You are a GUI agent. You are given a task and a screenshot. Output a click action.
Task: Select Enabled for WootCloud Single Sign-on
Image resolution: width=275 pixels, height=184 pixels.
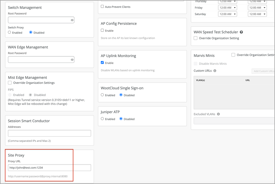[102, 95]
